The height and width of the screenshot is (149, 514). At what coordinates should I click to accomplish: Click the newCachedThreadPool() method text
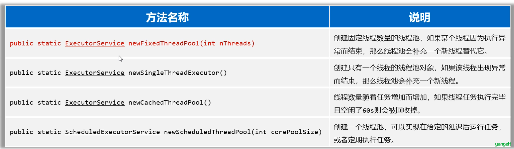170,103
